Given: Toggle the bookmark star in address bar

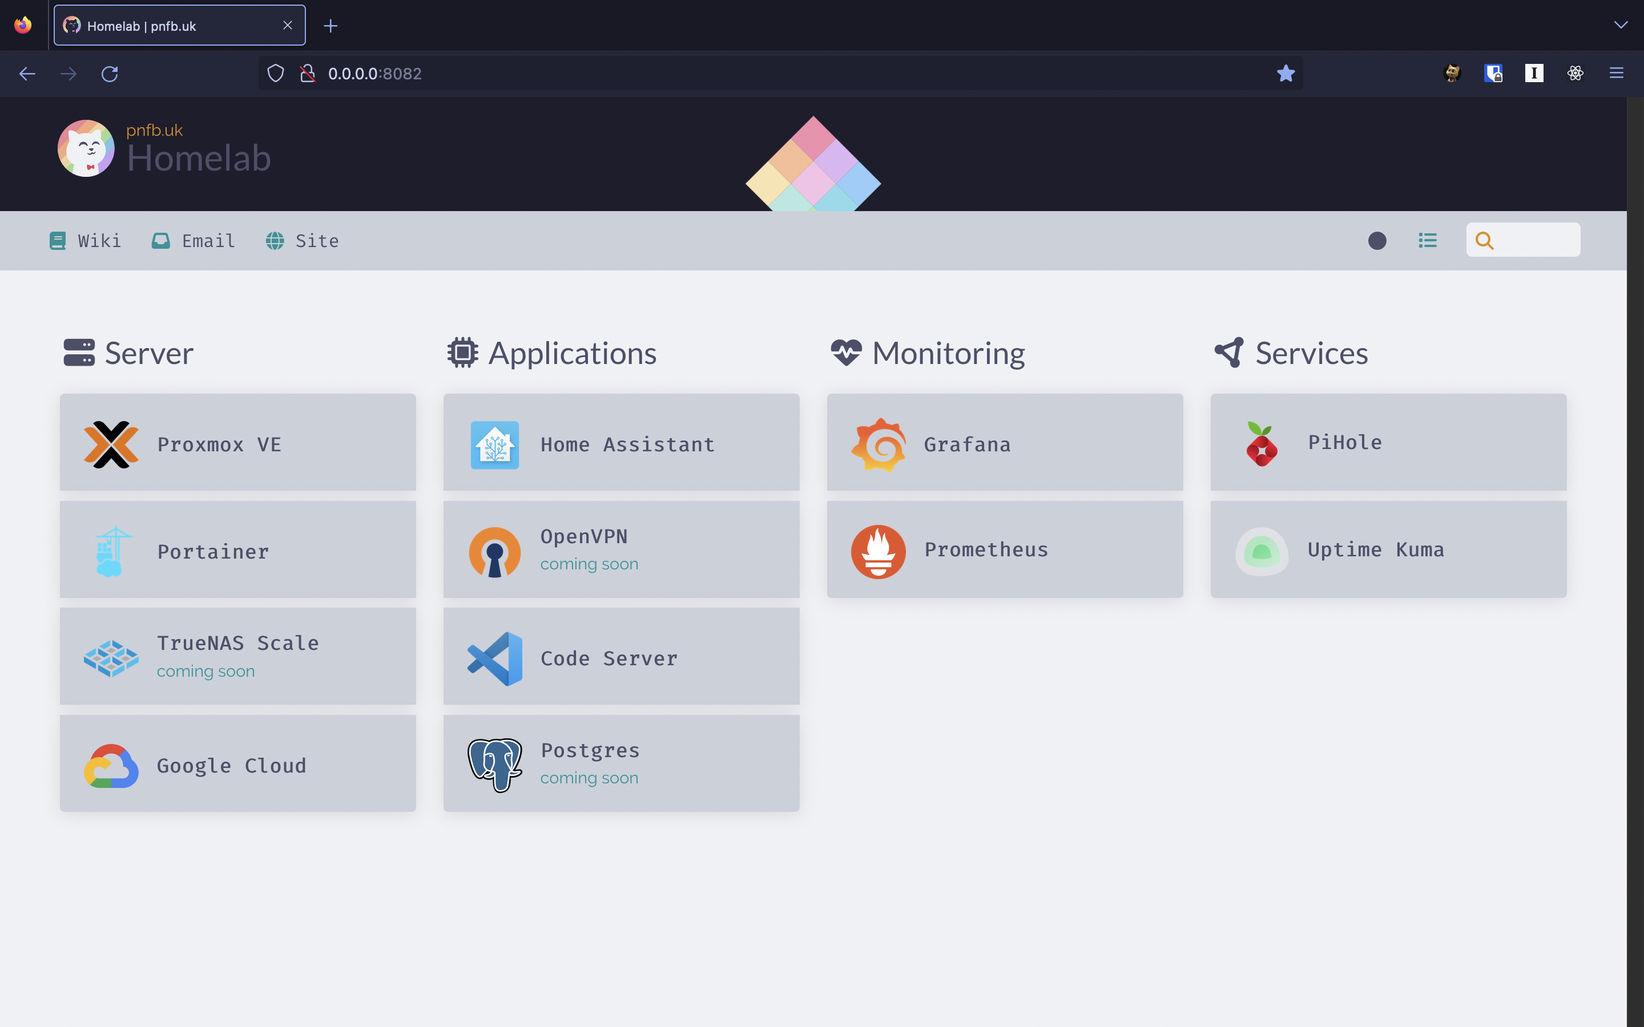Looking at the screenshot, I should (1286, 74).
